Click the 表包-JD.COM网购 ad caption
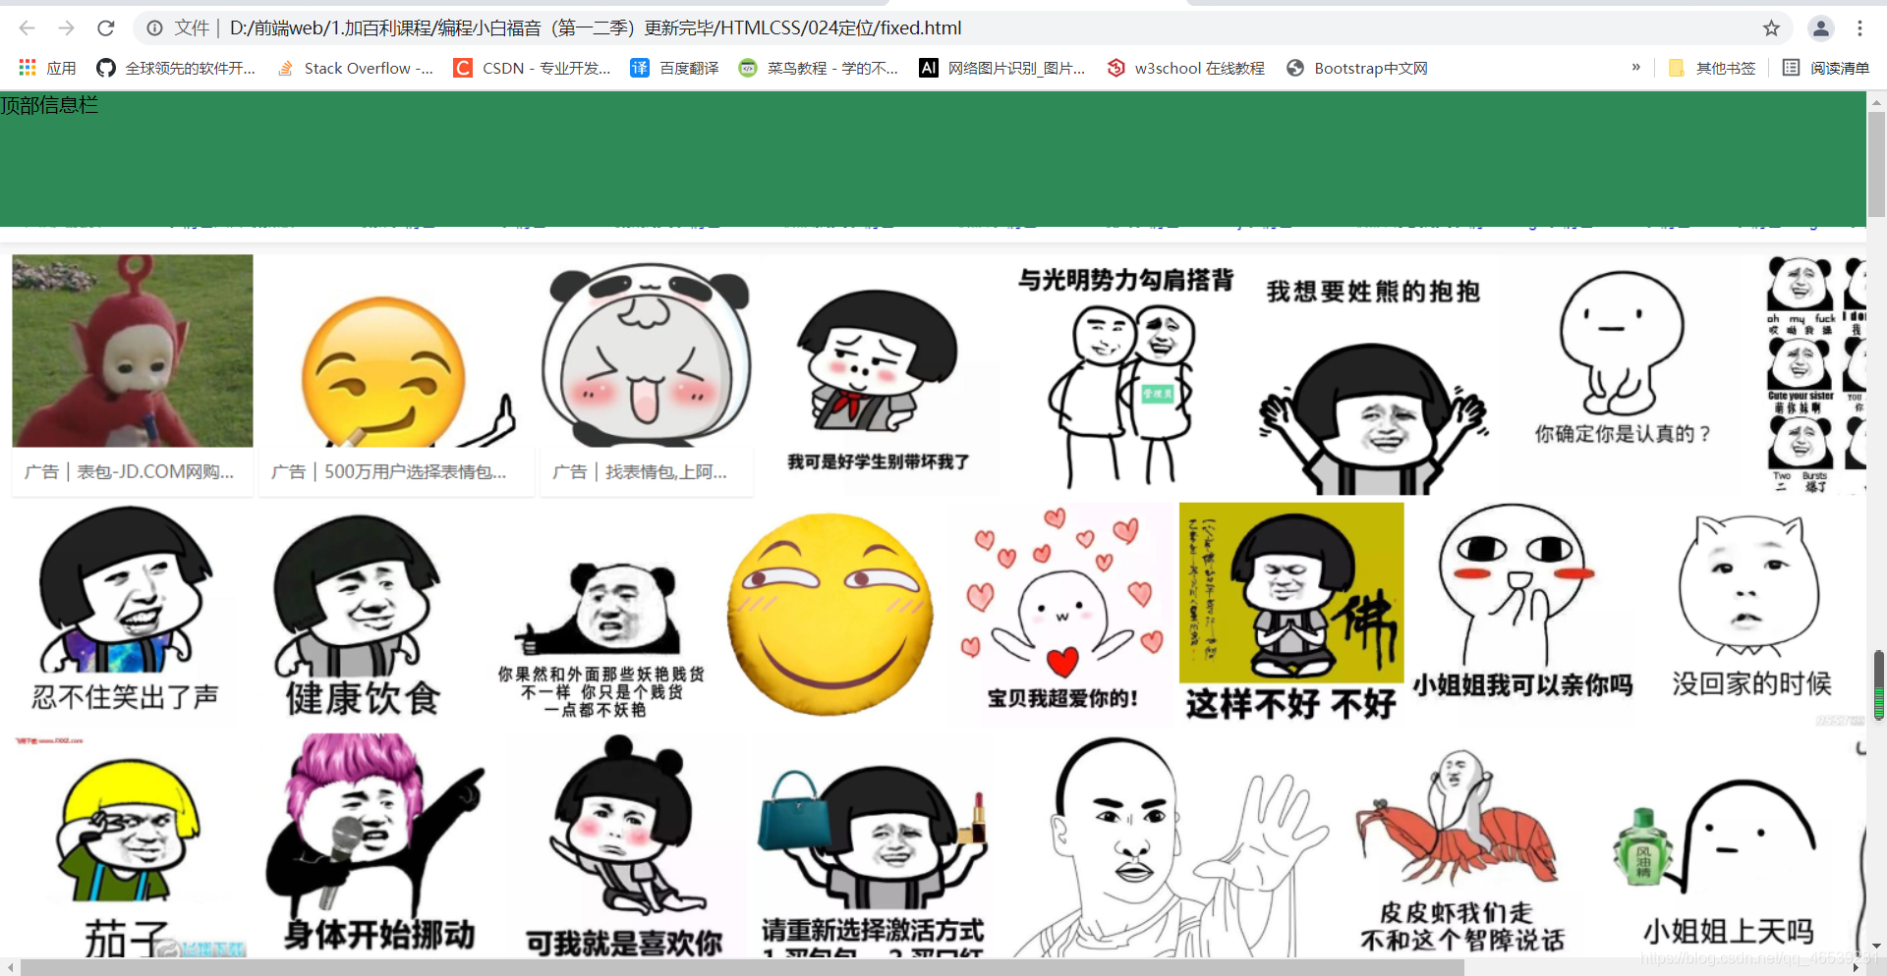Viewport: 1887px width, 976px height. [130, 472]
